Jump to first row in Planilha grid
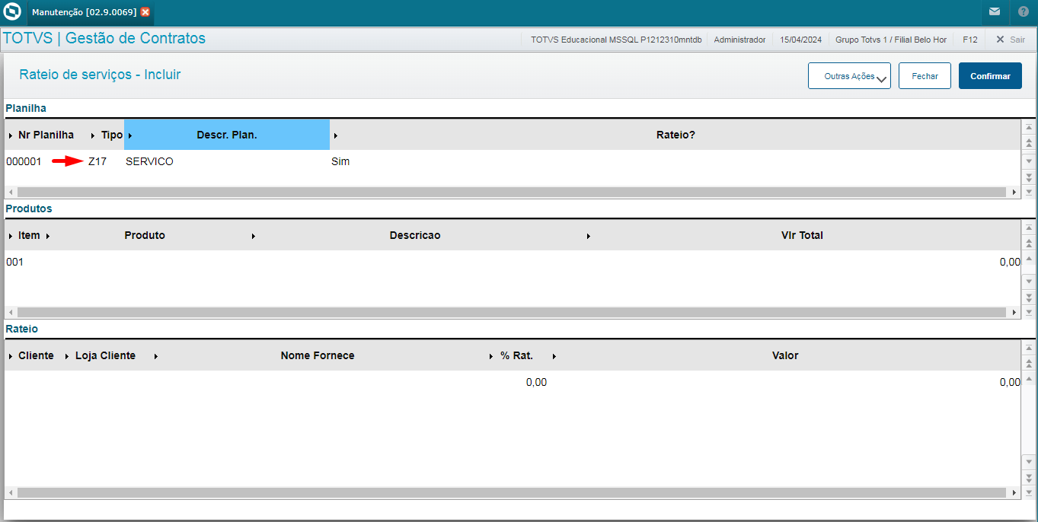This screenshot has width=1038, height=522. [1029, 127]
